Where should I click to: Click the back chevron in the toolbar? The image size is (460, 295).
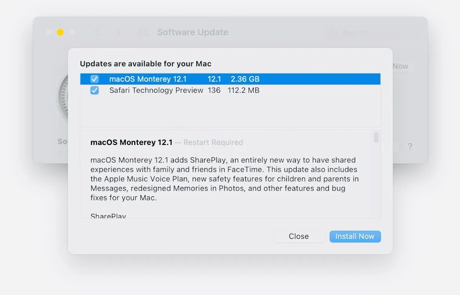coord(97,33)
